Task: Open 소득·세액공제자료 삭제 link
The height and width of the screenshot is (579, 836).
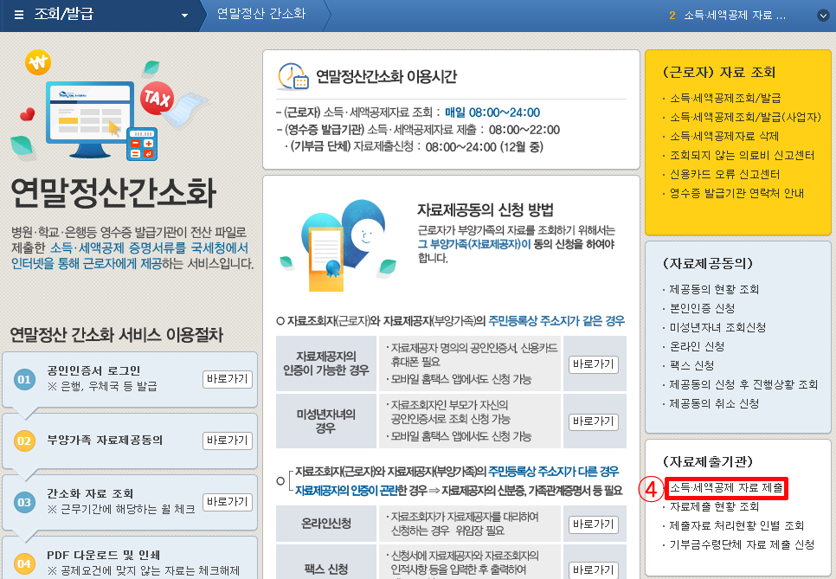Action: (724, 137)
